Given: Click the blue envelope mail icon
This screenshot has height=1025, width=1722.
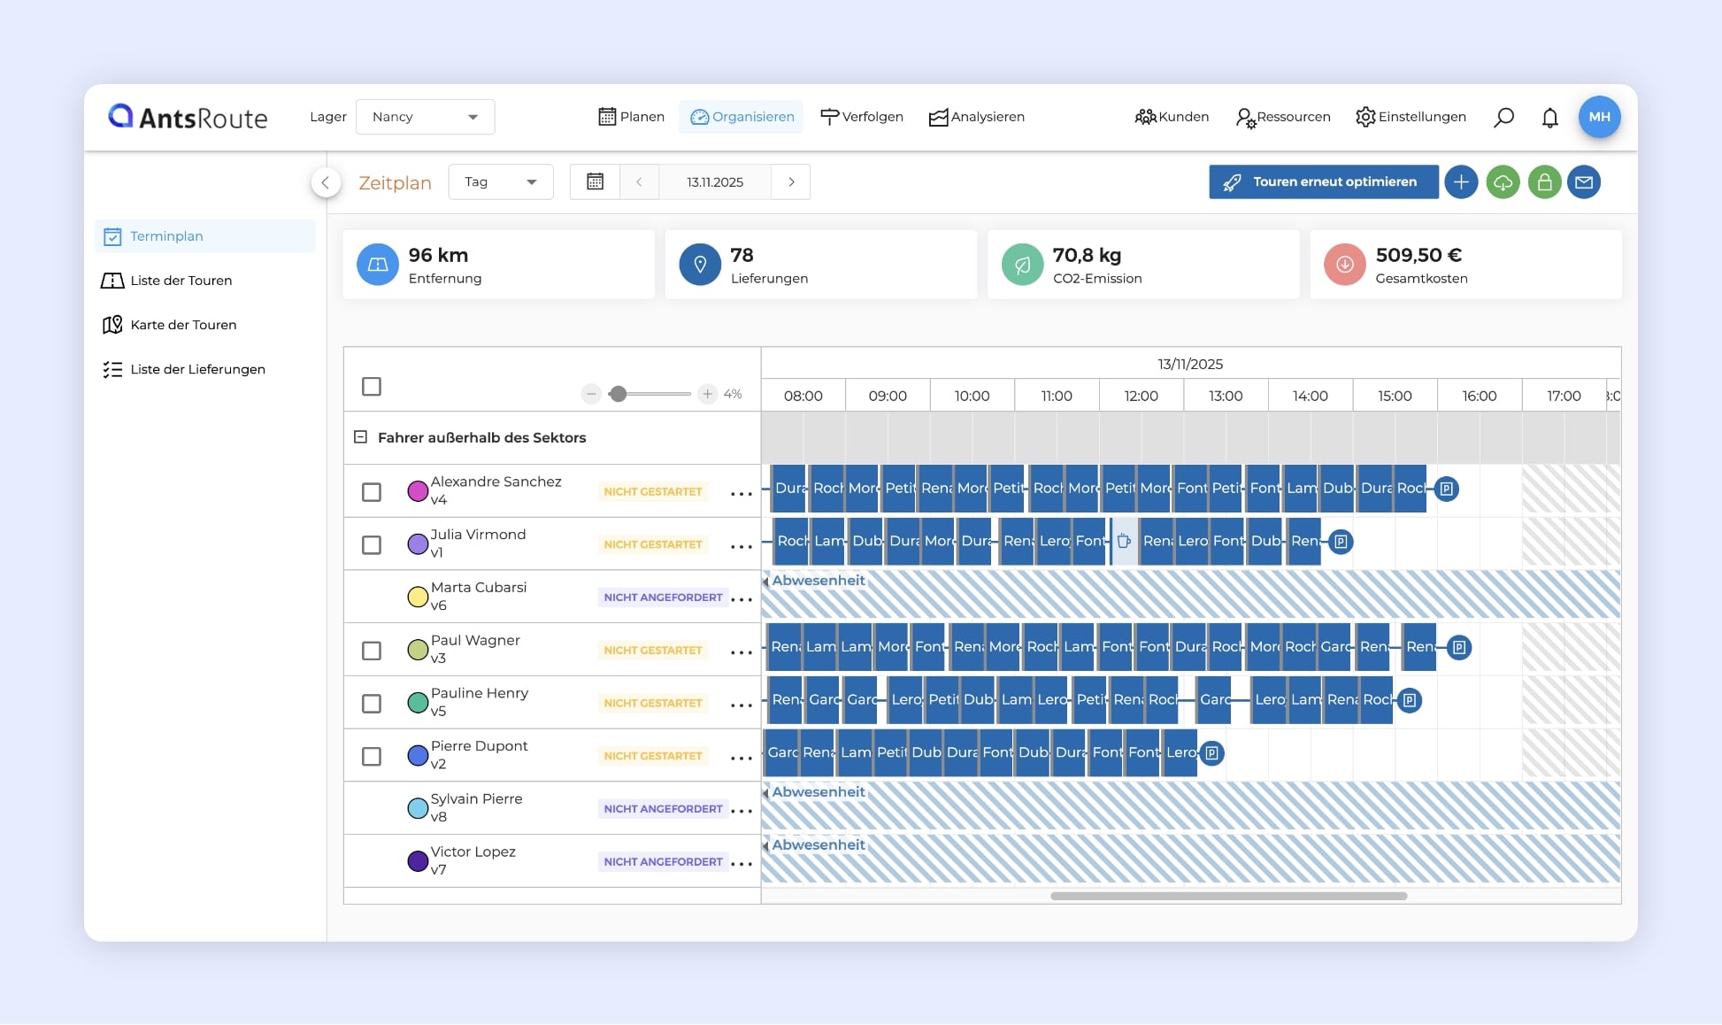Looking at the screenshot, I should point(1584,182).
